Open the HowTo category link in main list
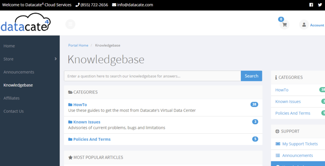 (80, 105)
